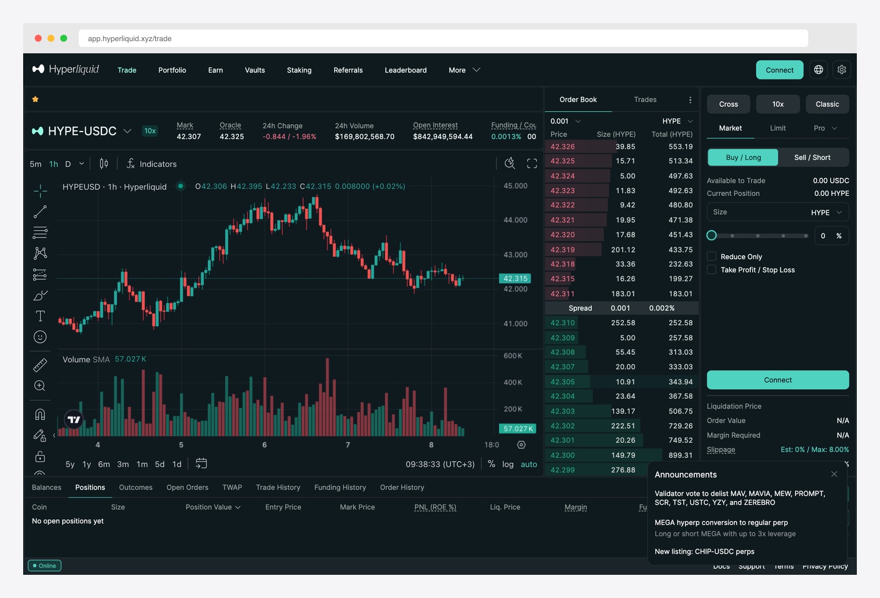
Task: Click the size percentage input field
Action: click(831, 236)
